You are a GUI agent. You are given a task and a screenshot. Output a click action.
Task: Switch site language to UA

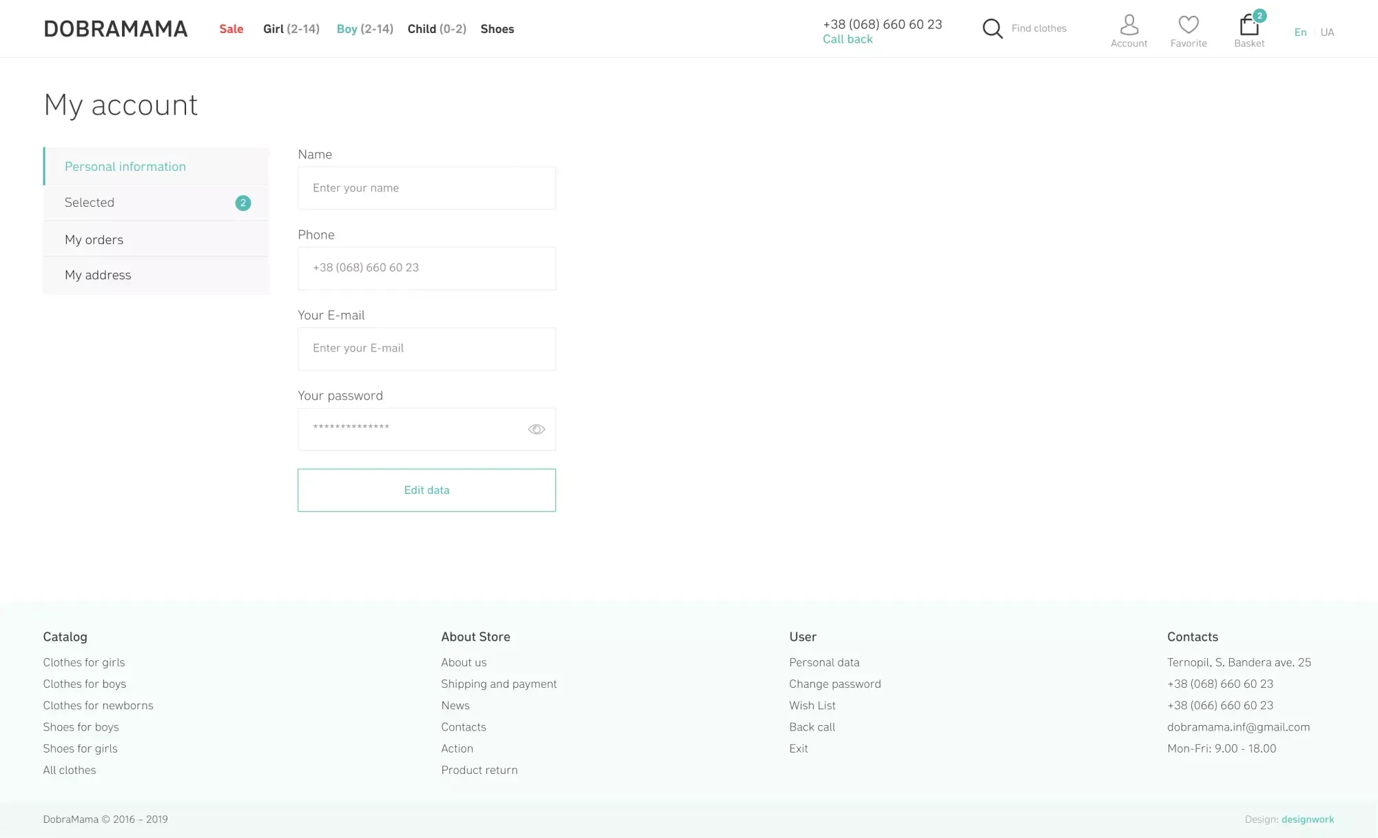click(1326, 32)
